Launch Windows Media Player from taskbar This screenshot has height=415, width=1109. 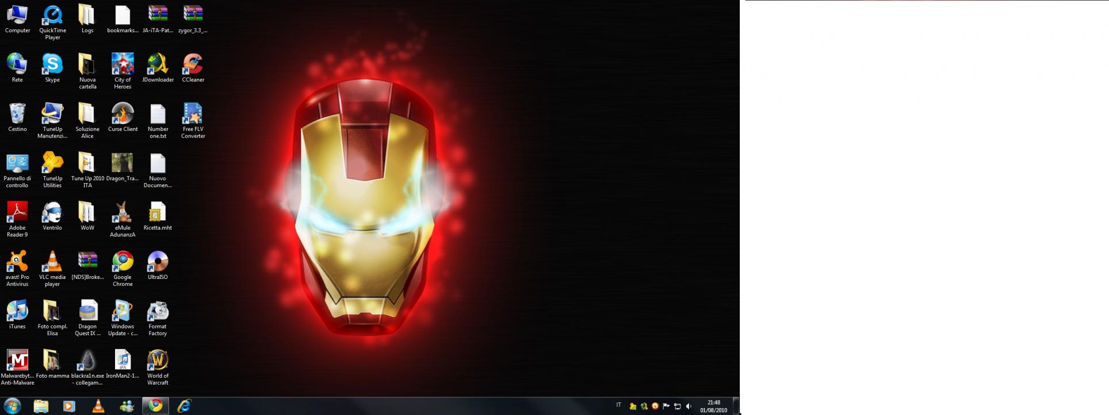(x=69, y=406)
